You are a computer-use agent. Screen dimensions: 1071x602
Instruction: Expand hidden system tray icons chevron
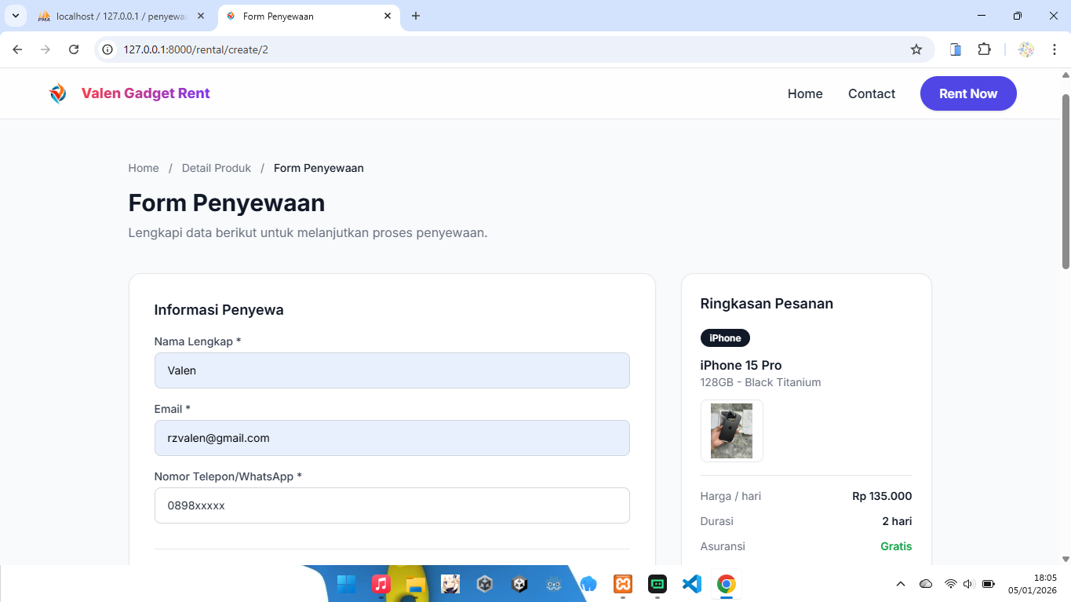(x=901, y=584)
